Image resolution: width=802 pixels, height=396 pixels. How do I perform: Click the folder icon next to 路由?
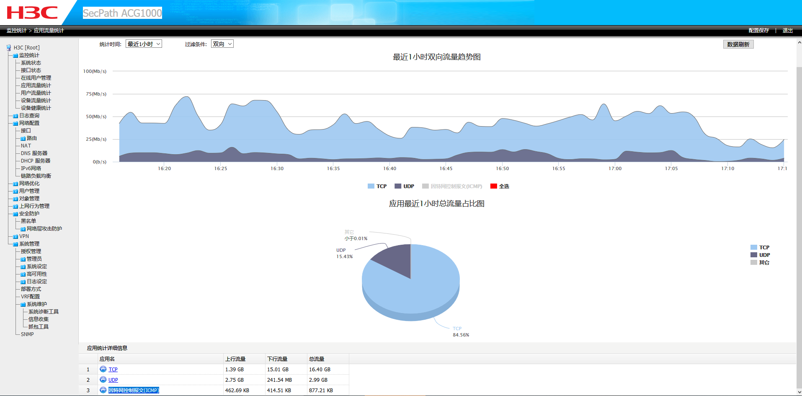point(23,139)
